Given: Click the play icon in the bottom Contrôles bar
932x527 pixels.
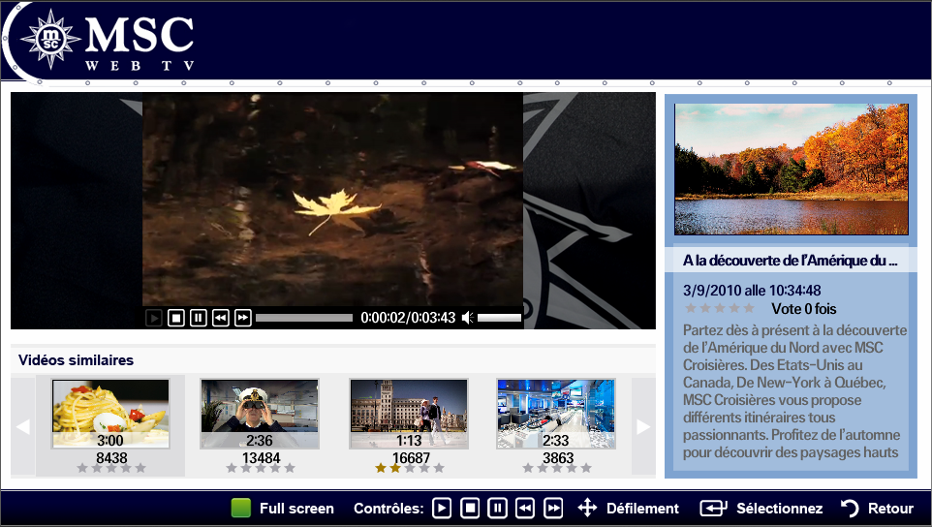Looking at the screenshot, I should [442, 508].
